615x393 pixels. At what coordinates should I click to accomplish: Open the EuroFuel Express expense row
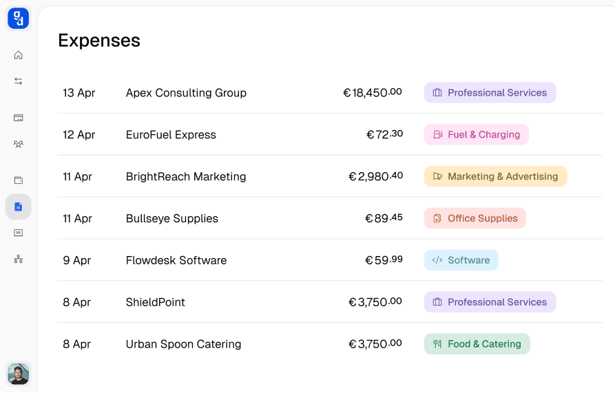click(171, 135)
